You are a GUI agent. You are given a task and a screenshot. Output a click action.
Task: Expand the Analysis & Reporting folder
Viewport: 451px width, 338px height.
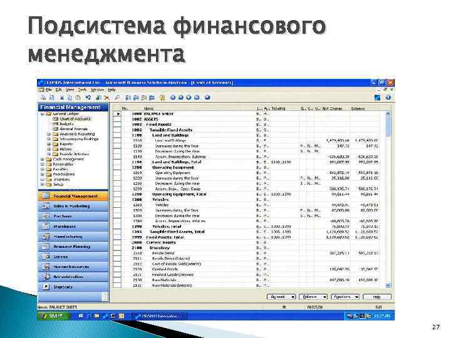coord(49,134)
